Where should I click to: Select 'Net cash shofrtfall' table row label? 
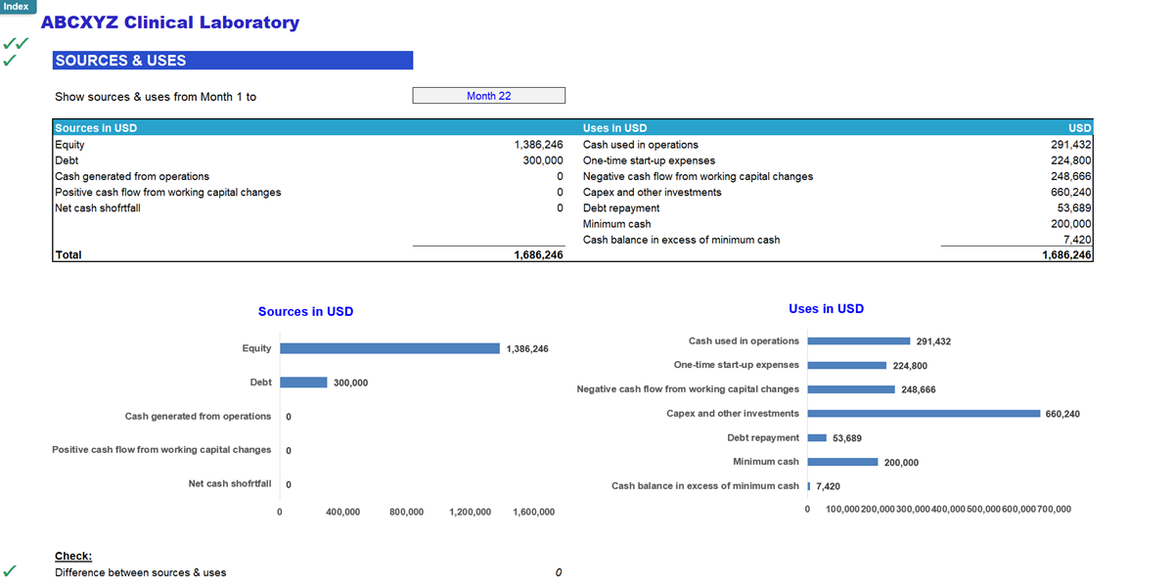point(98,207)
